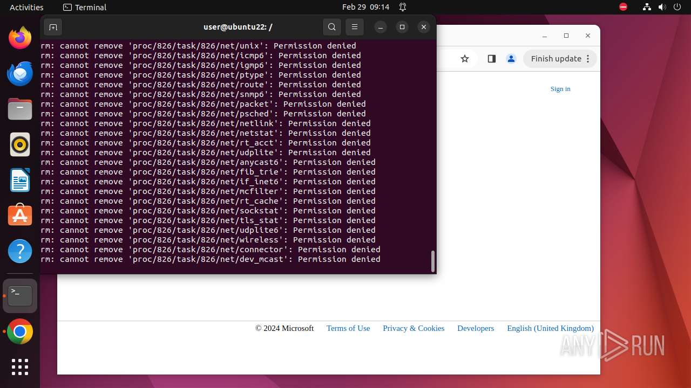The height and width of the screenshot is (388, 691).
Task: Launch LibreOffice Writer from the dock
Action: coord(20,180)
